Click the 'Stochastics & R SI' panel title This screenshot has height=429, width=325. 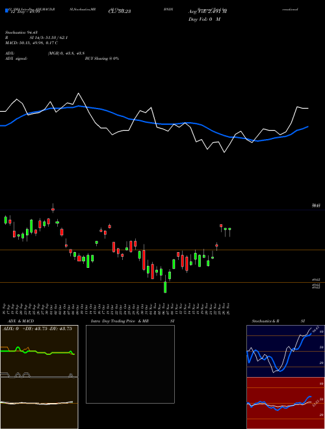tap(278, 321)
